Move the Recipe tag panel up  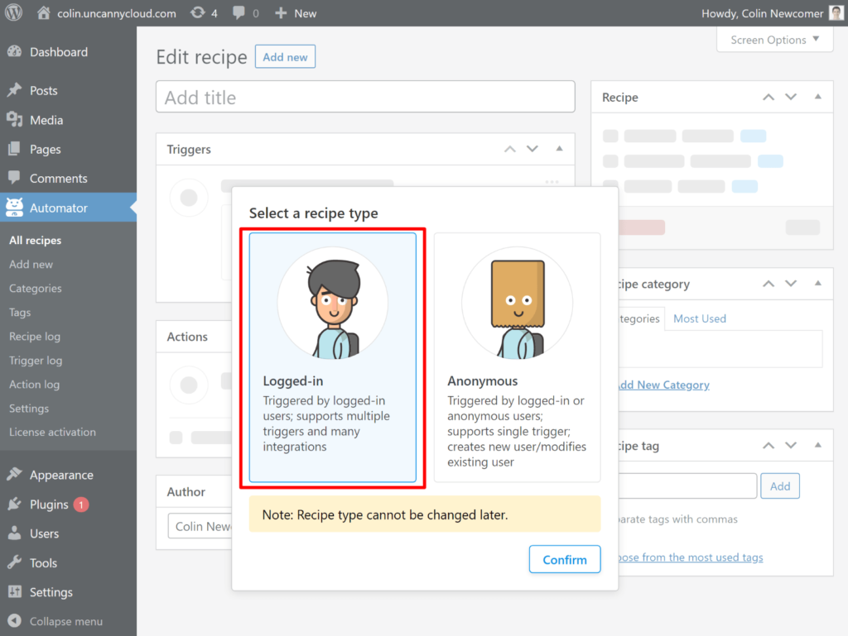pyautogui.click(x=768, y=446)
